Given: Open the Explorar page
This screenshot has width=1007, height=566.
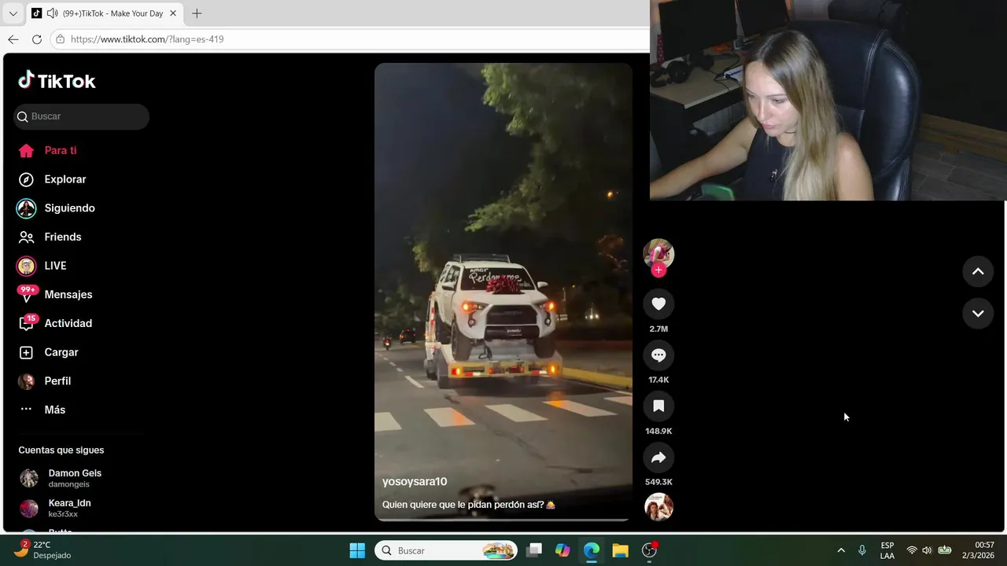Looking at the screenshot, I should [65, 179].
